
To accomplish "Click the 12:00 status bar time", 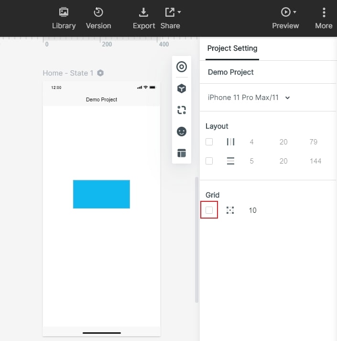I will pyautogui.click(x=56, y=88).
